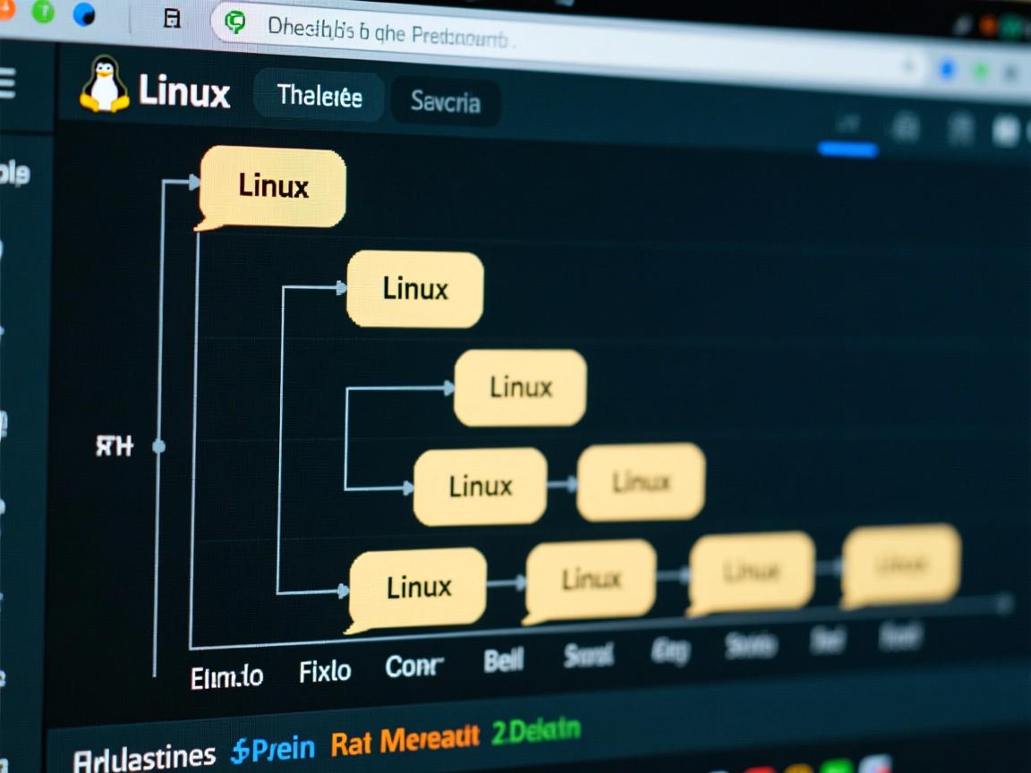The height and width of the screenshot is (773, 1031).
Task: Click the blue circle icon in browser toolbar
Action: (83, 13)
